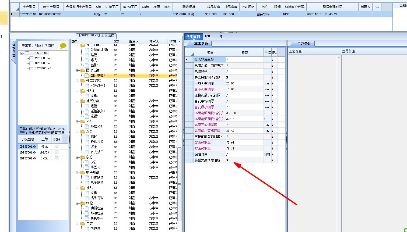The height and width of the screenshot is (232, 407).
Task: Collapse the 外层蚀刻2 group expander
Action: pyautogui.click(x=78, y=81)
